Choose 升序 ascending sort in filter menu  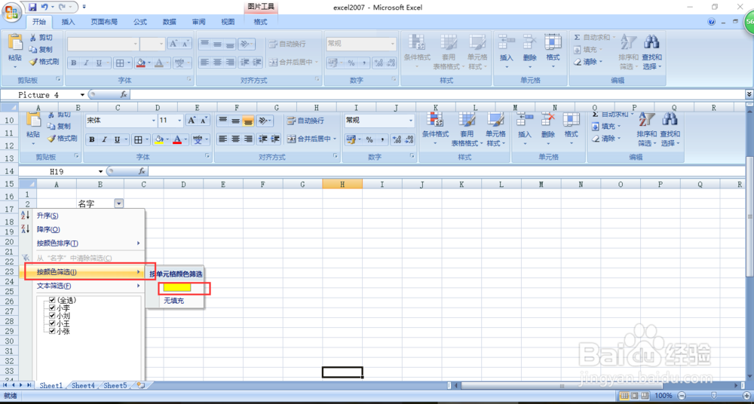click(x=81, y=216)
